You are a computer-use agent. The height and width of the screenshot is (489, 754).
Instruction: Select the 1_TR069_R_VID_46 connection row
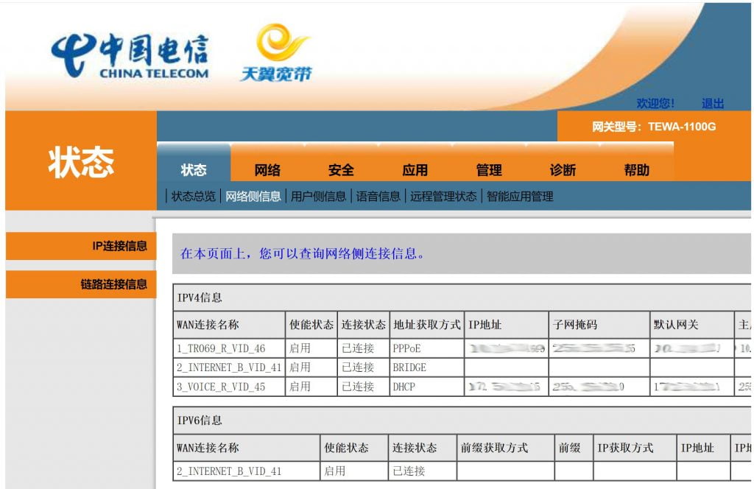coord(221,348)
